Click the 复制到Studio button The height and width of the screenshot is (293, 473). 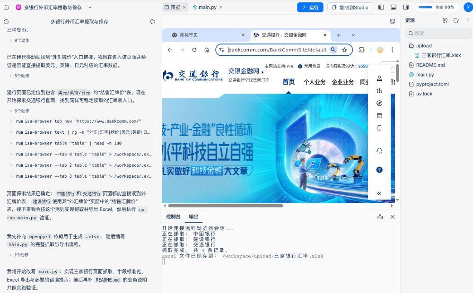click(350, 7)
